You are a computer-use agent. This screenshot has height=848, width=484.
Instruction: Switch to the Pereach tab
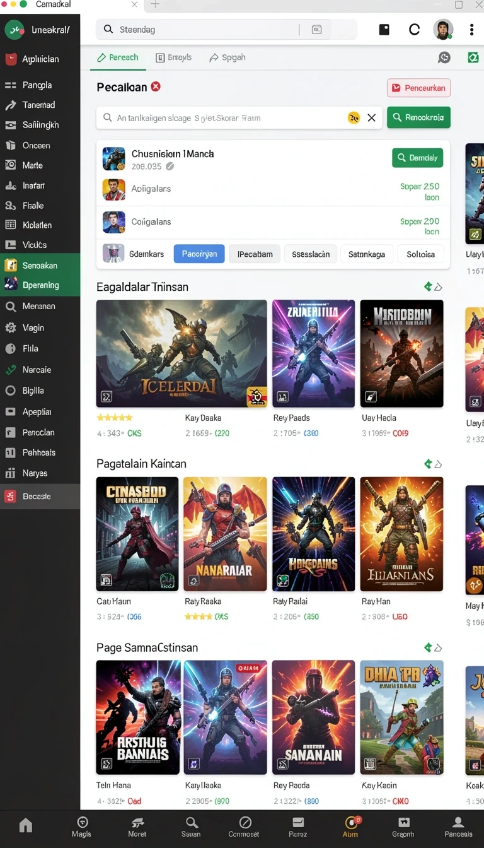pyautogui.click(x=117, y=57)
